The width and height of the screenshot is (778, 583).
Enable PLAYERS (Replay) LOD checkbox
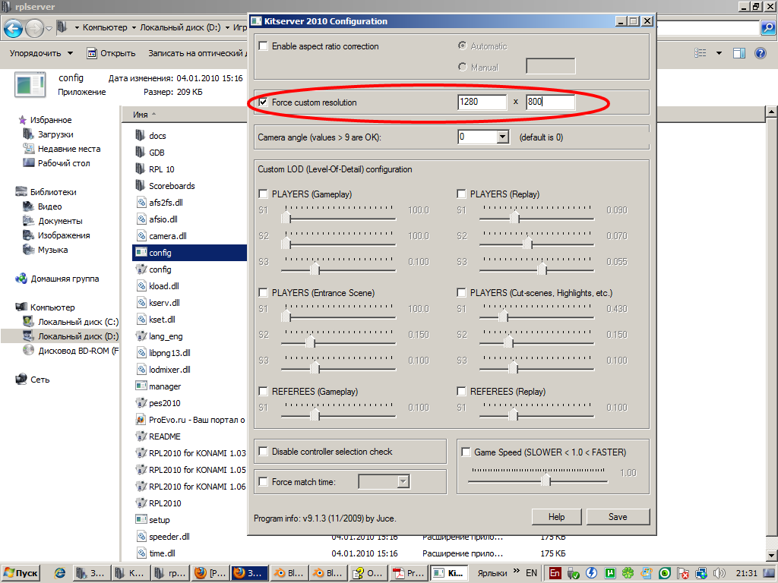click(461, 194)
